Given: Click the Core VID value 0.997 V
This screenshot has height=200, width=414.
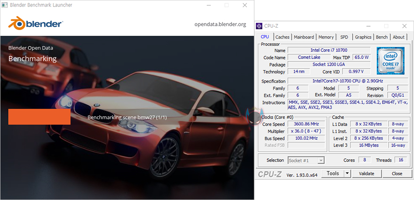Looking at the screenshot, I should (x=357, y=72).
